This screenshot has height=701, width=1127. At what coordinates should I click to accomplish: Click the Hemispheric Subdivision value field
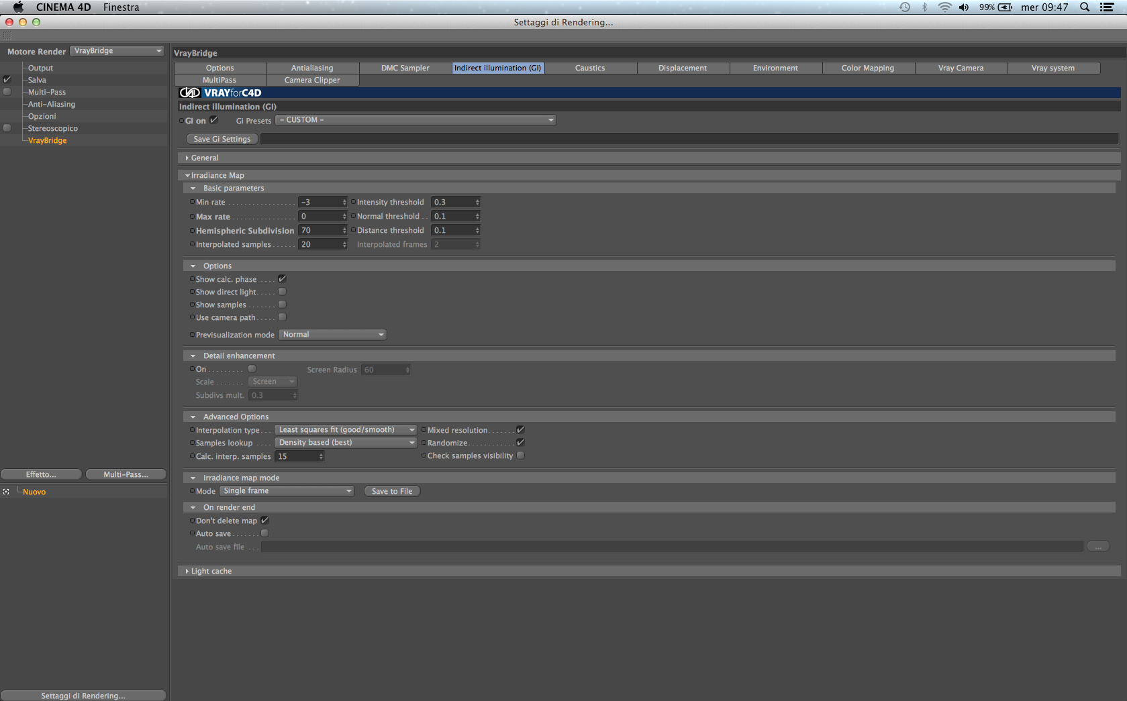tap(320, 230)
